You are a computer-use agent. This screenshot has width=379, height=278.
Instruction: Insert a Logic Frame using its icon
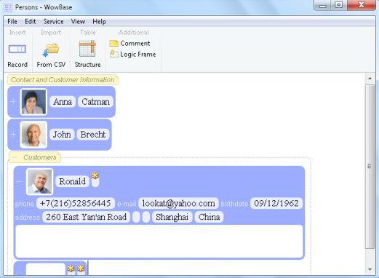114,54
